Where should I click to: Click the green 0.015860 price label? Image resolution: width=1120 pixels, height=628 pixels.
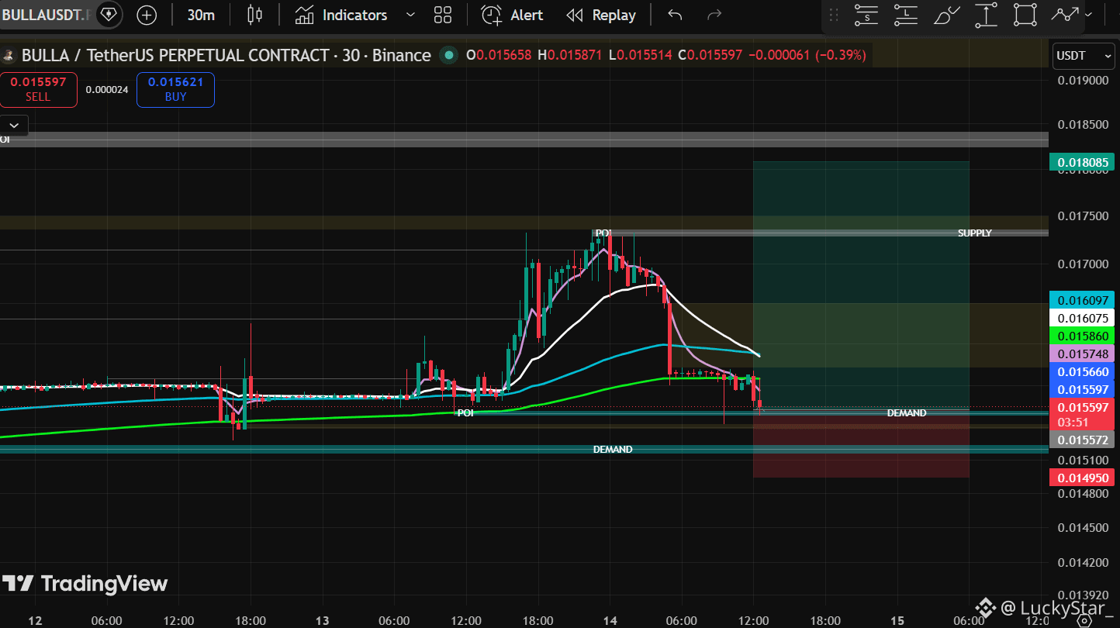[1081, 336]
